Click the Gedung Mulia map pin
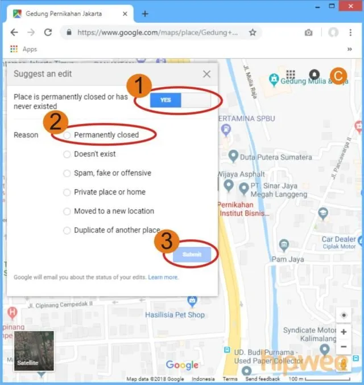364x385 pixels. tap(274, 80)
